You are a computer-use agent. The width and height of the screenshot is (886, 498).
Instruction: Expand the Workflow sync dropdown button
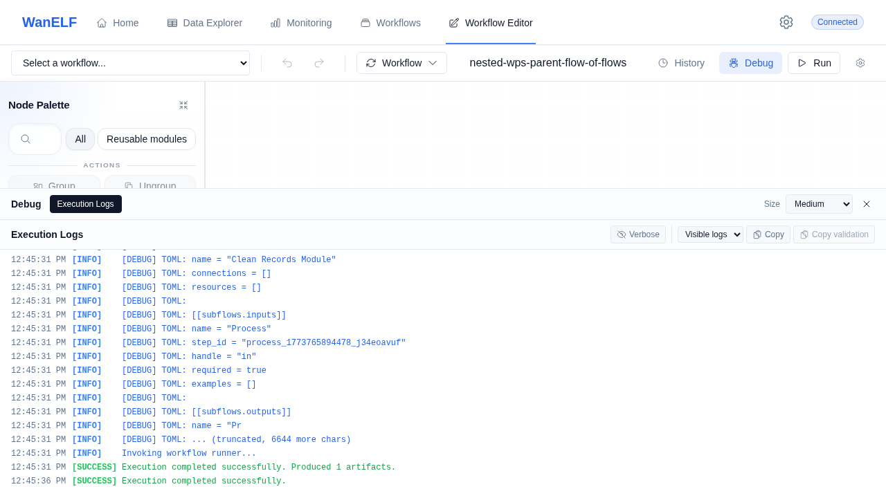[401, 63]
